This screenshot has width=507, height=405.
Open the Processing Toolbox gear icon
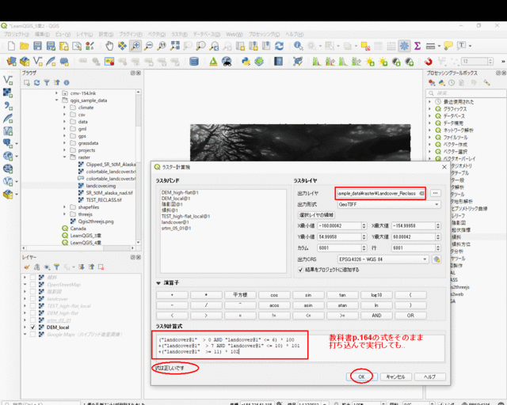pos(404,46)
